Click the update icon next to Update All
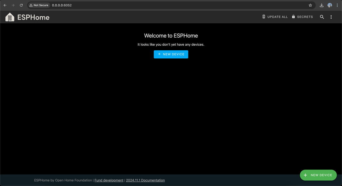Screen dimensions: 342x186 pos(264,16)
